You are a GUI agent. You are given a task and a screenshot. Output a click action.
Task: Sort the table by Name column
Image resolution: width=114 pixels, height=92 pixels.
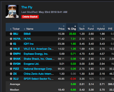28,29
